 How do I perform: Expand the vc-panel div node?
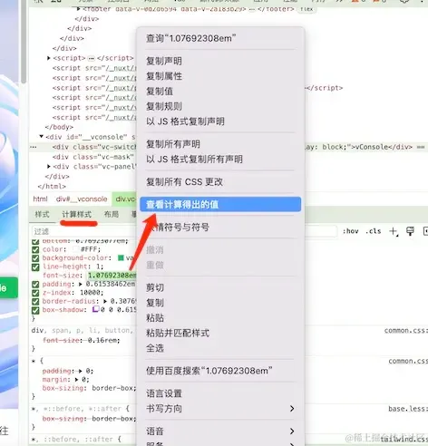click(x=49, y=167)
